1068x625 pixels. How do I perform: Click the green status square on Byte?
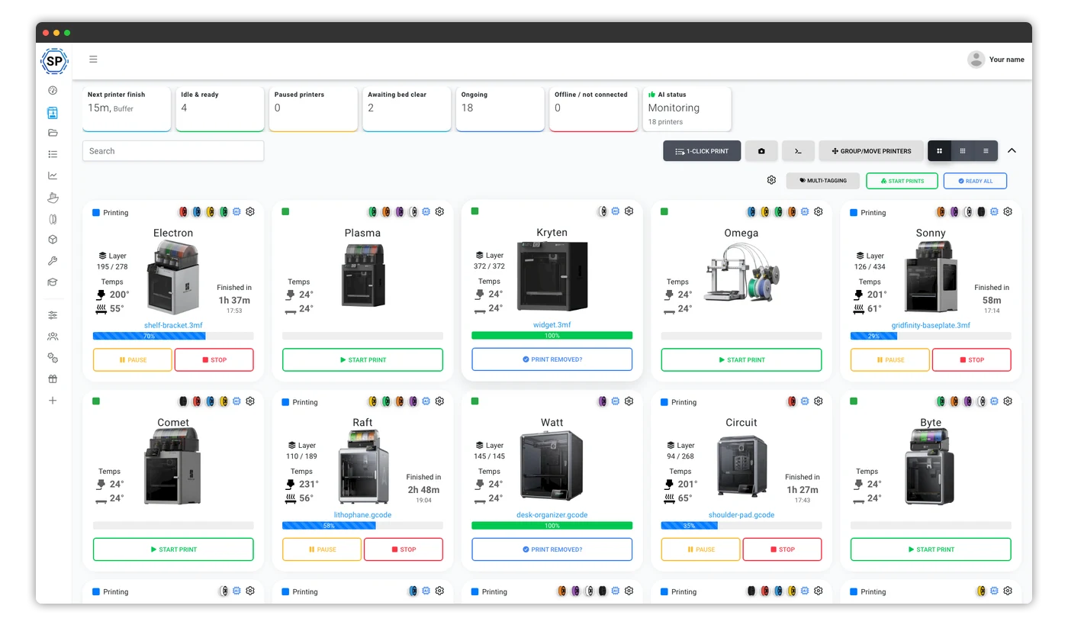point(854,401)
